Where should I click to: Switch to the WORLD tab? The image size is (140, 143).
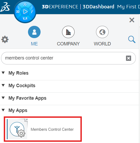point(102,36)
